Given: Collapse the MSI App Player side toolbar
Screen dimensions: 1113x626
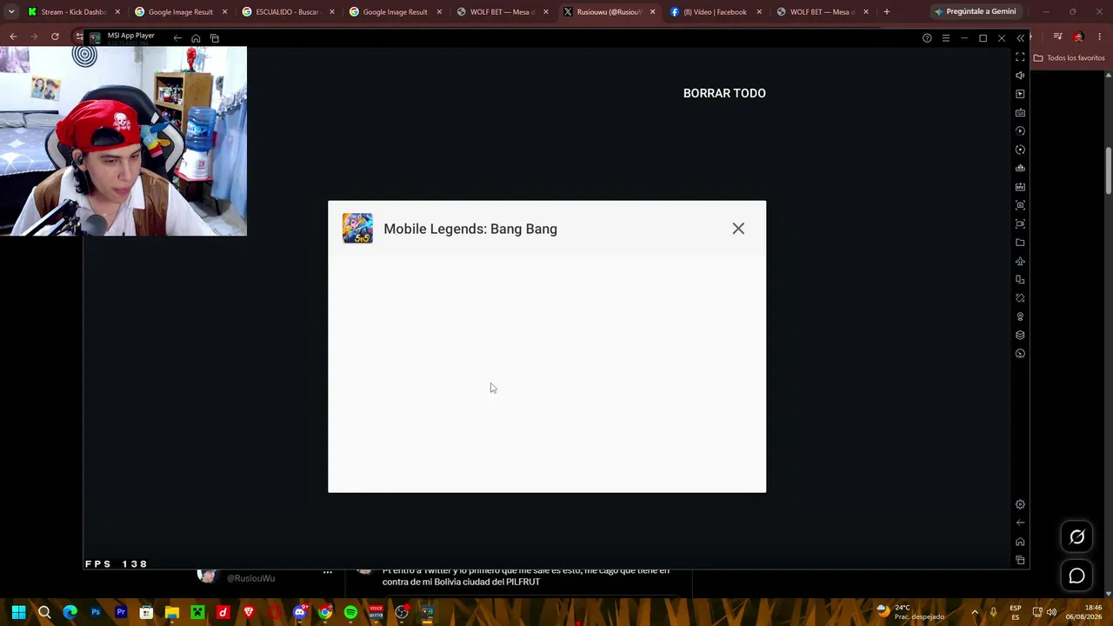Looking at the screenshot, I should [1021, 38].
